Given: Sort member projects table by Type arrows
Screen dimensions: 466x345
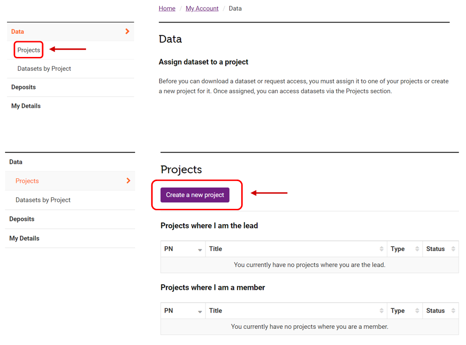Looking at the screenshot, I should [417, 311].
